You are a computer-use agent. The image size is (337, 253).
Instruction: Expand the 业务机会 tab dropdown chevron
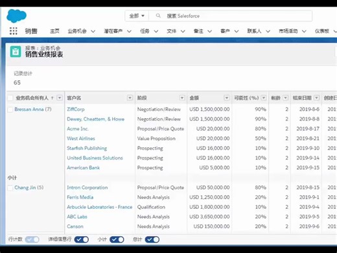[x=93, y=31]
